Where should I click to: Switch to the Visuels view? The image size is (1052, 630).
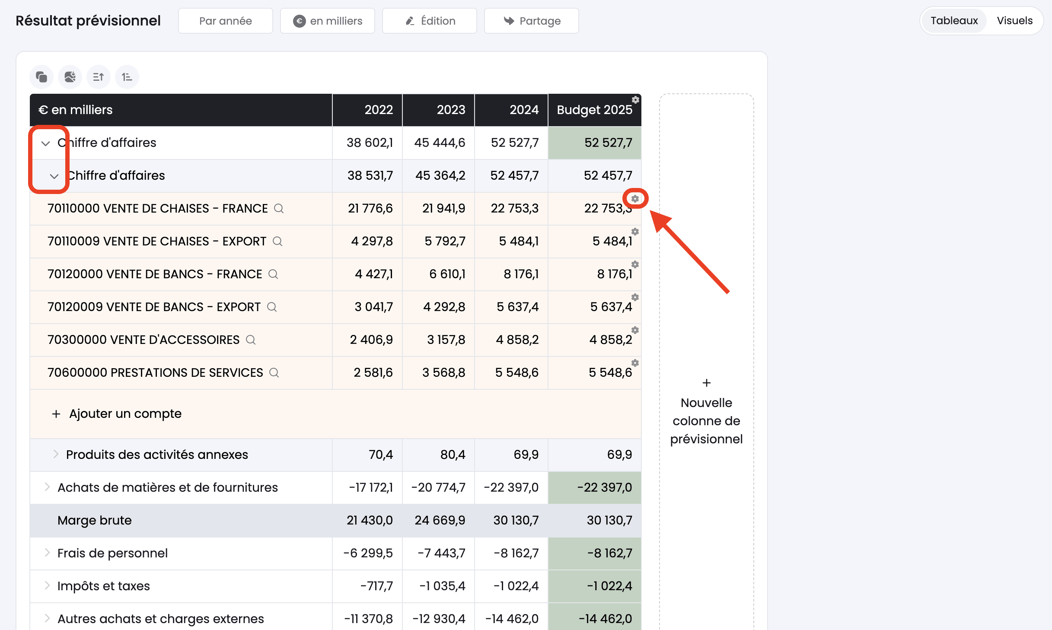pos(1014,21)
